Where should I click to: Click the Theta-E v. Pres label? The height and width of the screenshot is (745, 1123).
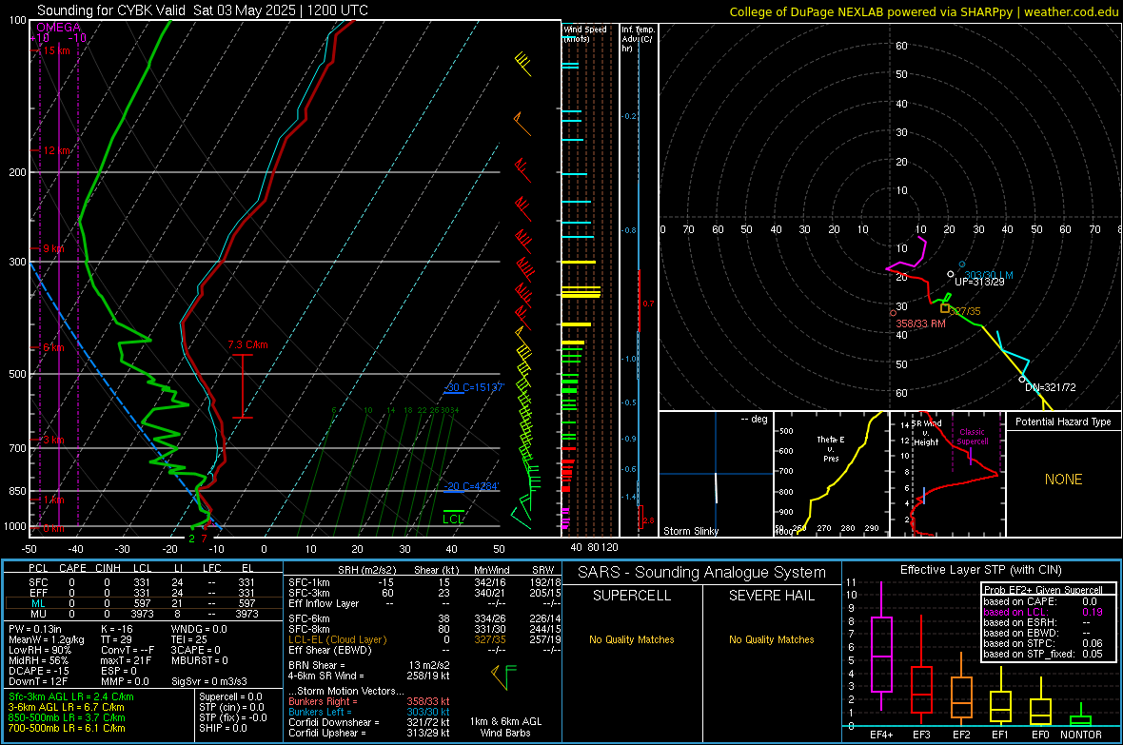click(831, 448)
